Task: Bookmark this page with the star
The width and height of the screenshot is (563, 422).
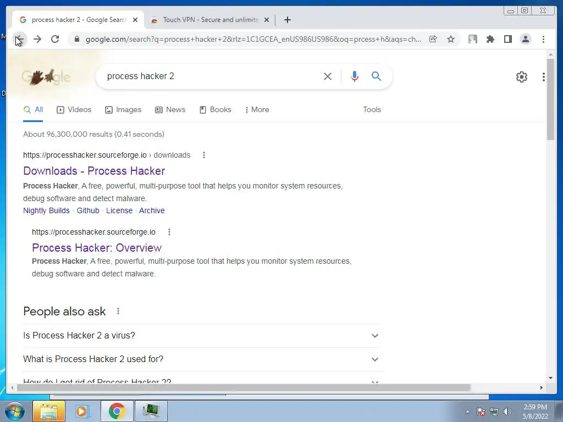Action: (451, 39)
